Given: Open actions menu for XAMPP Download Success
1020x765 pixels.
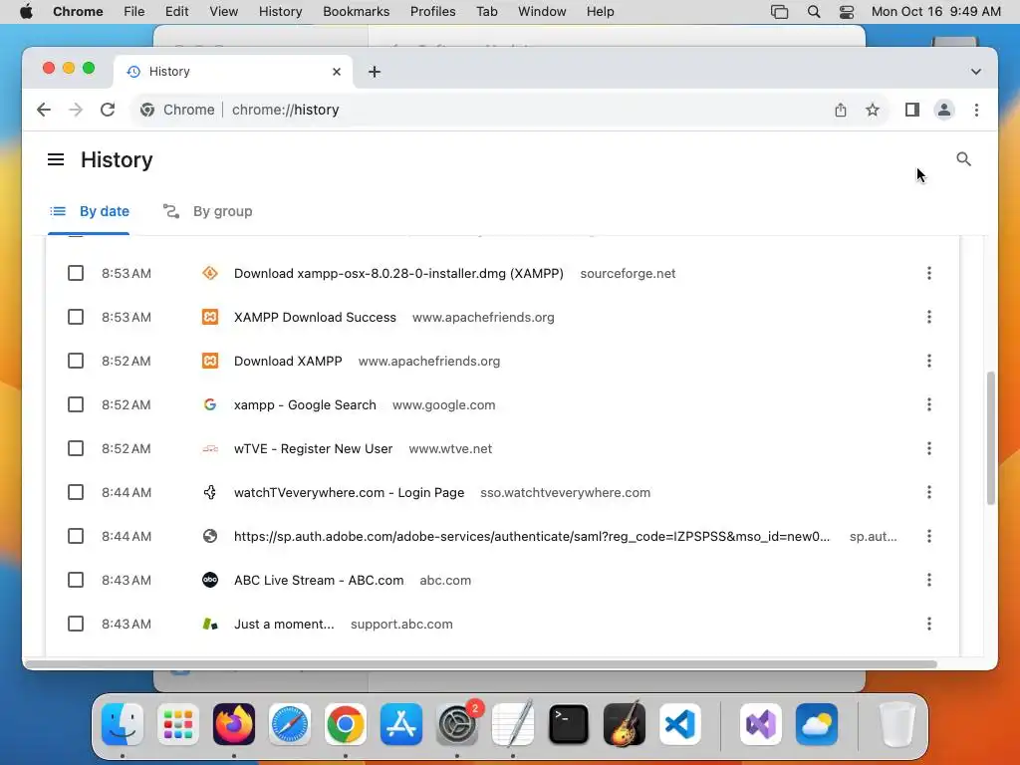Looking at the screenshot, I should click(x=929, y=317).
